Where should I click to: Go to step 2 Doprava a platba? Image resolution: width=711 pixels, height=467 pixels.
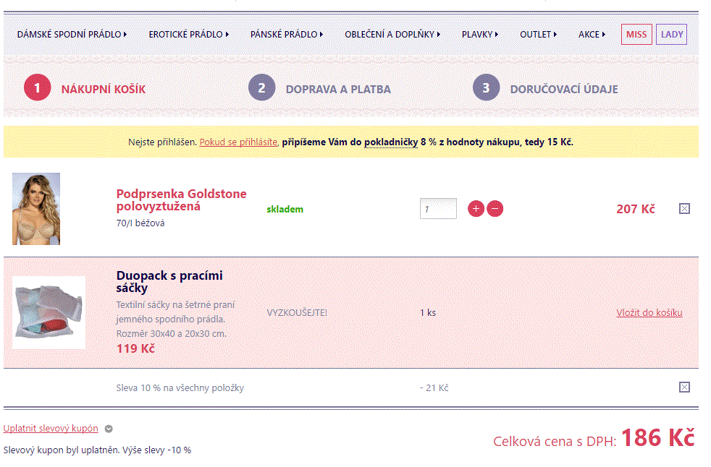[320, 88]
